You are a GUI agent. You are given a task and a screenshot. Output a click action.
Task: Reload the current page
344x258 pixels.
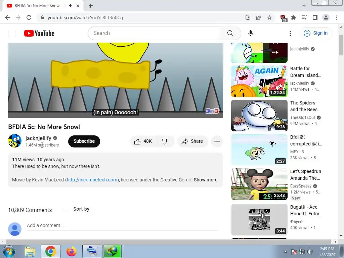coord(29,17)
